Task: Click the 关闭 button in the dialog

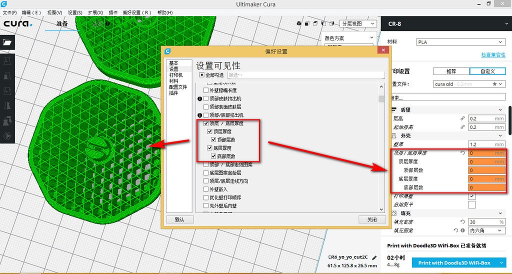Action: tap(372, 219)
